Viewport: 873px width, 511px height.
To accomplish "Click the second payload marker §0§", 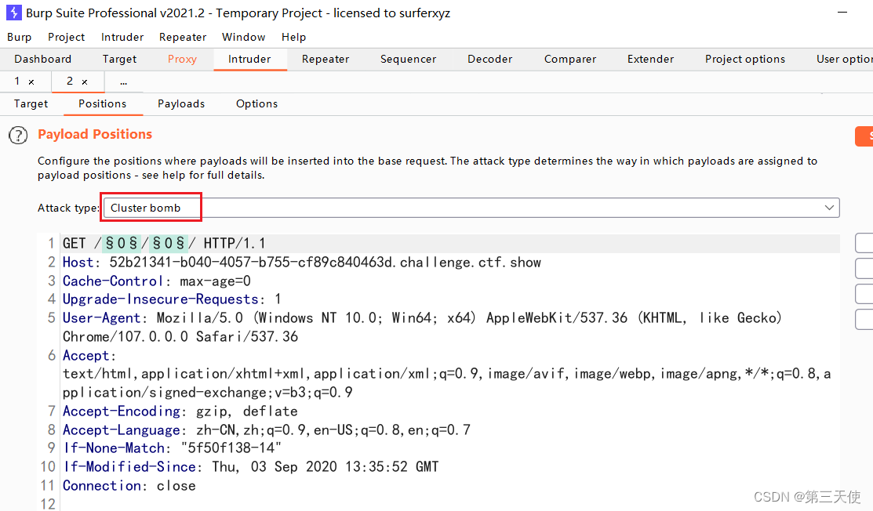I will click(168, 244).
